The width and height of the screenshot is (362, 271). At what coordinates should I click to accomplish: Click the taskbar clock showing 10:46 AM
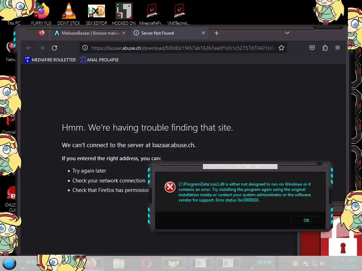pyautogui.click(x=343, y=263)
